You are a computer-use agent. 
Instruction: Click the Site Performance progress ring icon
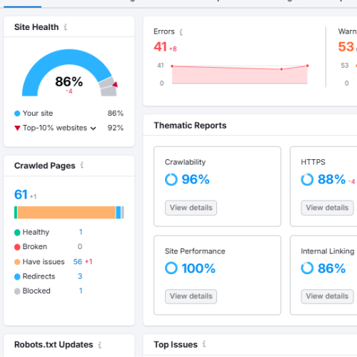[x=171, y=268]
